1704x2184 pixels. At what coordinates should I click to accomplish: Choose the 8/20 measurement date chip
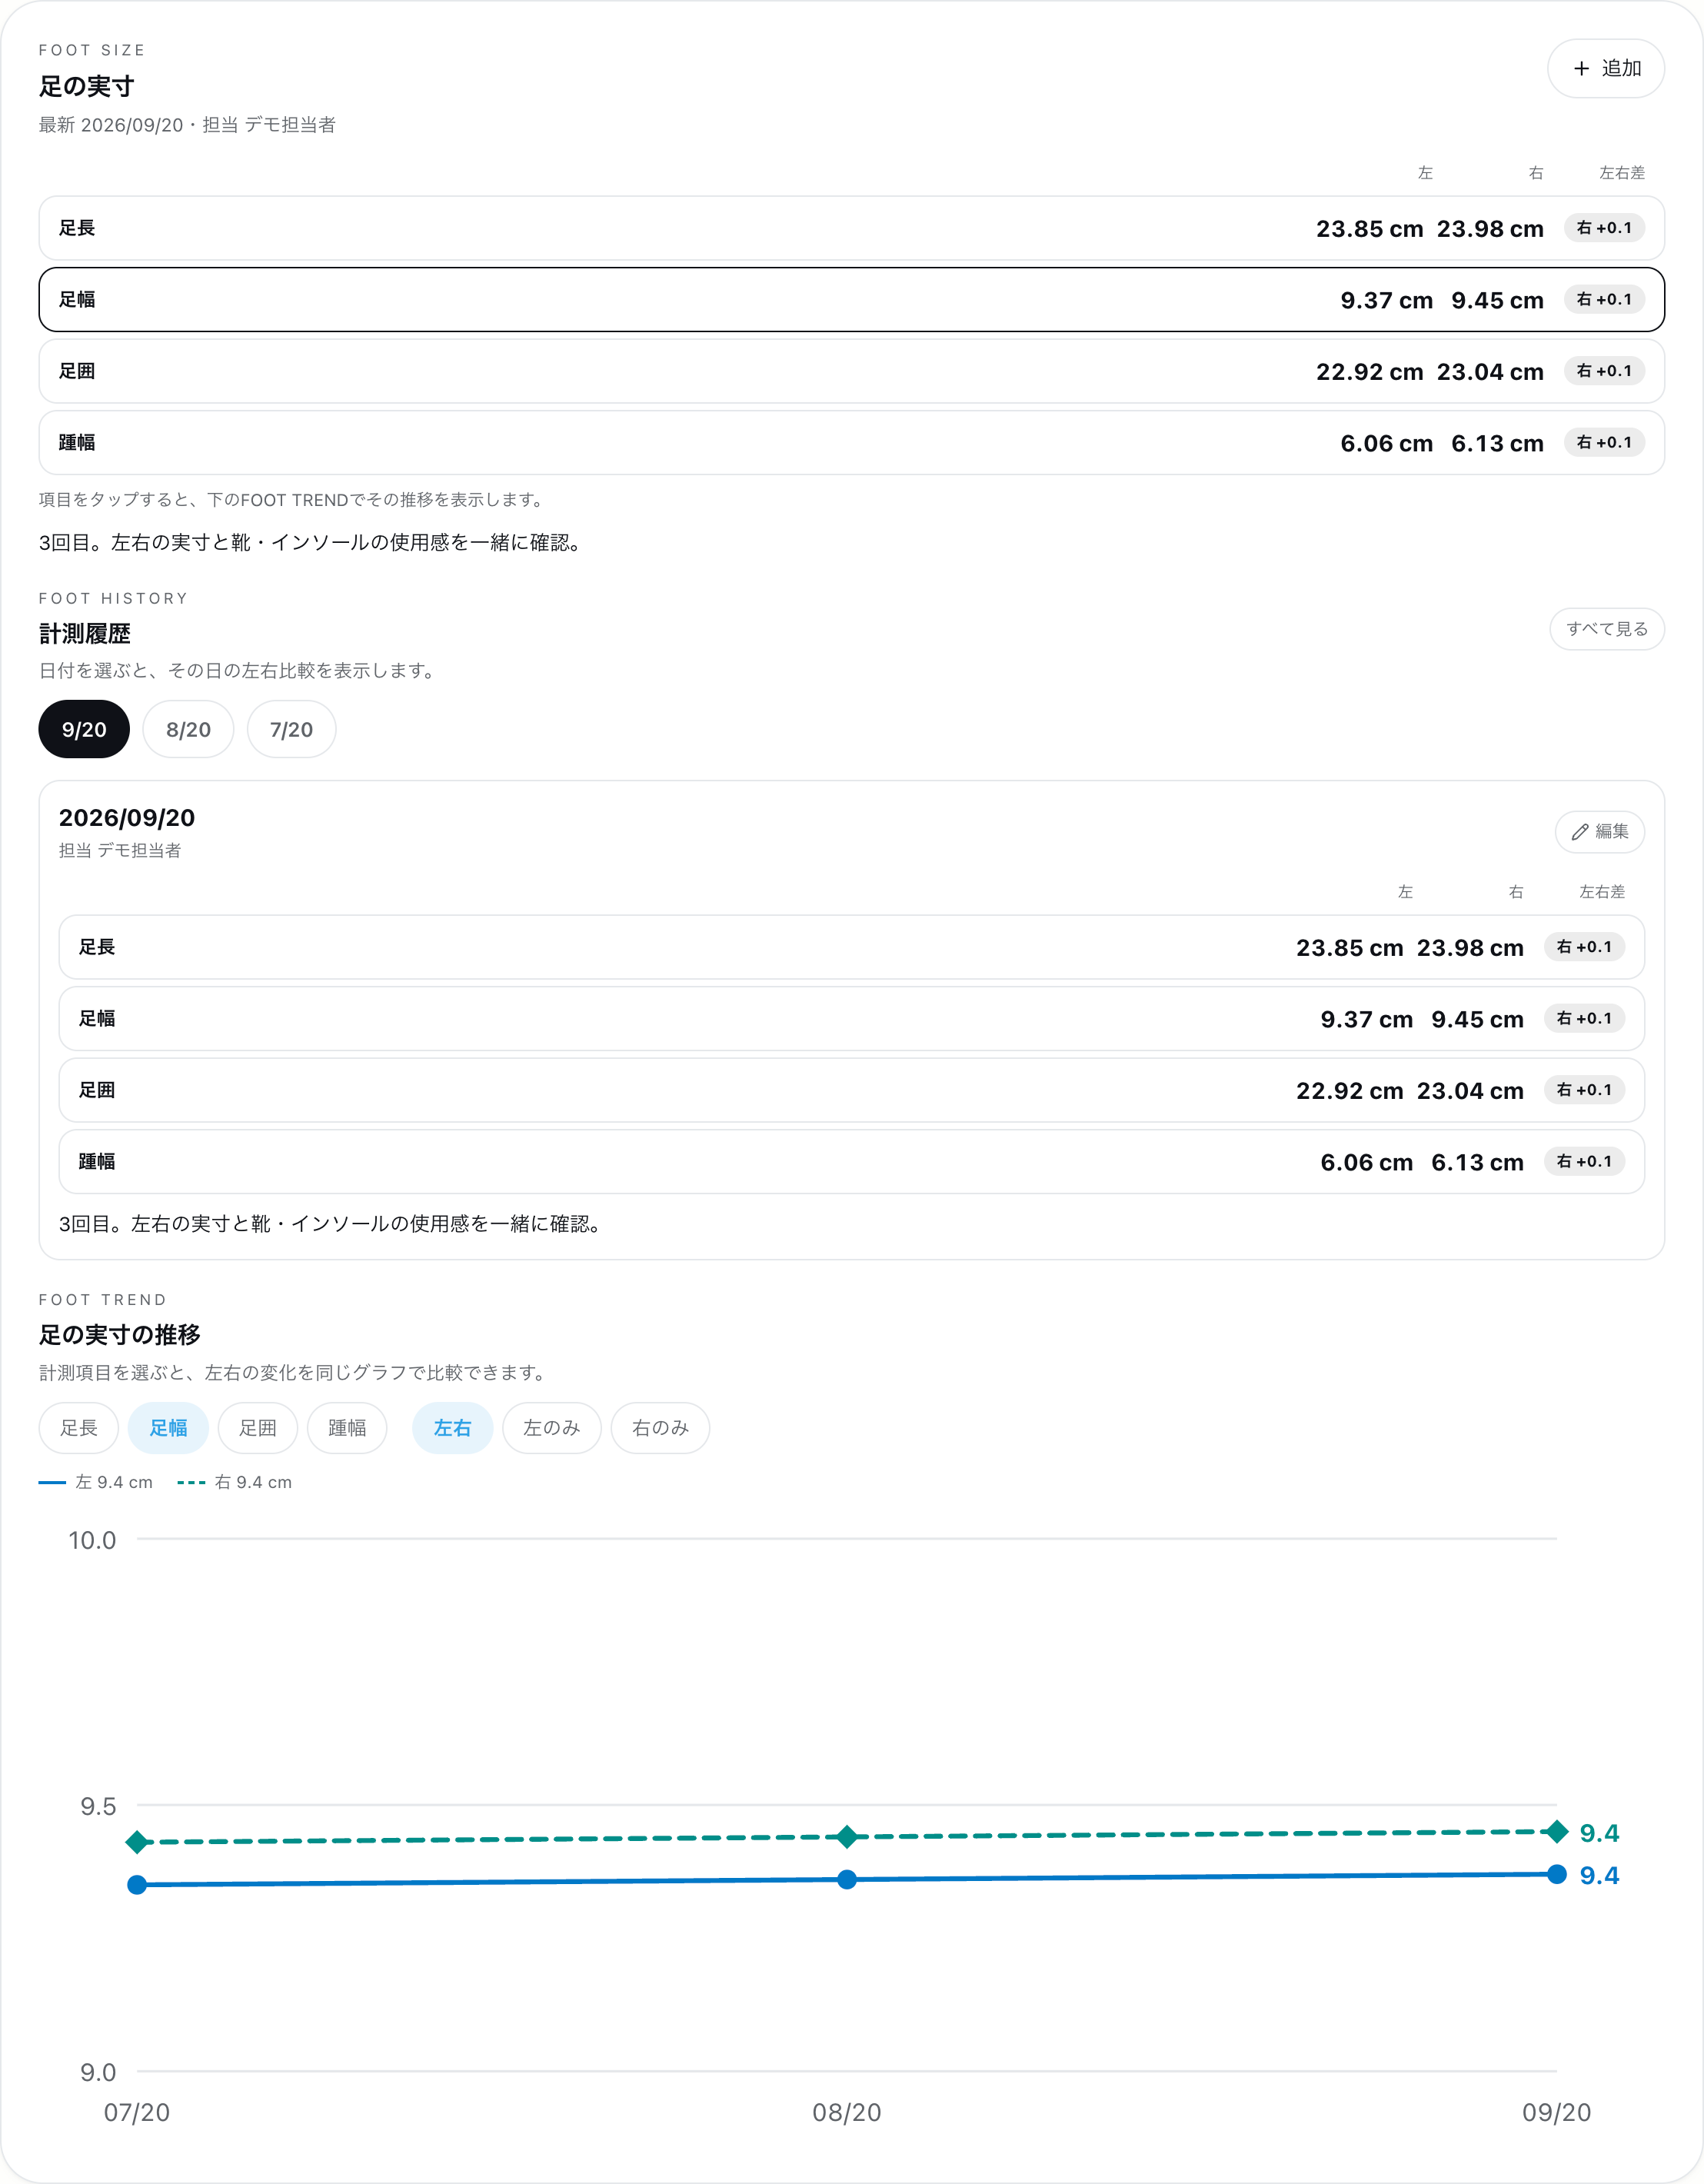188,729
